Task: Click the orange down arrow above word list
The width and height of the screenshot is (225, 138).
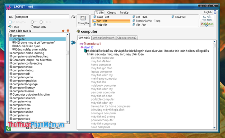Action: [67, 31]
